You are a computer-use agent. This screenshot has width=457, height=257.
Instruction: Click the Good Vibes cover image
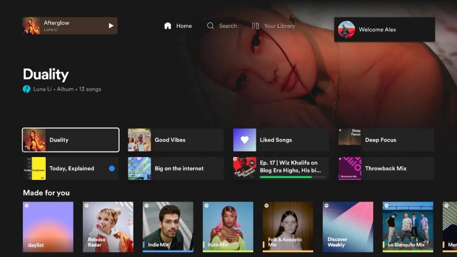(x=139, y=140)
